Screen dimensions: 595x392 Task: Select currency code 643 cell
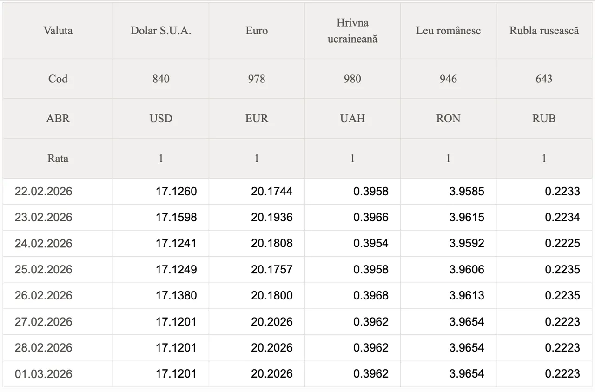[544, 79]
